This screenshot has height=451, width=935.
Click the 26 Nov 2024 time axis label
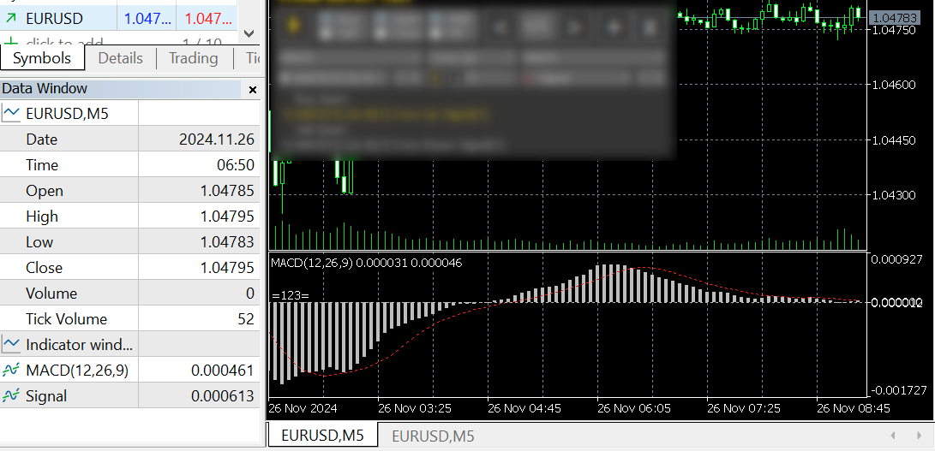(303, 408)
